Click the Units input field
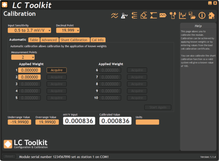219x161 pixels. pyautogui.click(x=147, y=122)
